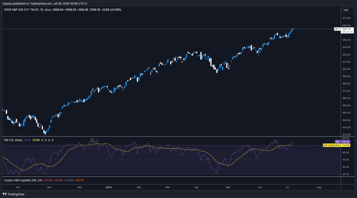
Task: Click the last ∅ symbol in RSI legend
Action: [53, 140]
